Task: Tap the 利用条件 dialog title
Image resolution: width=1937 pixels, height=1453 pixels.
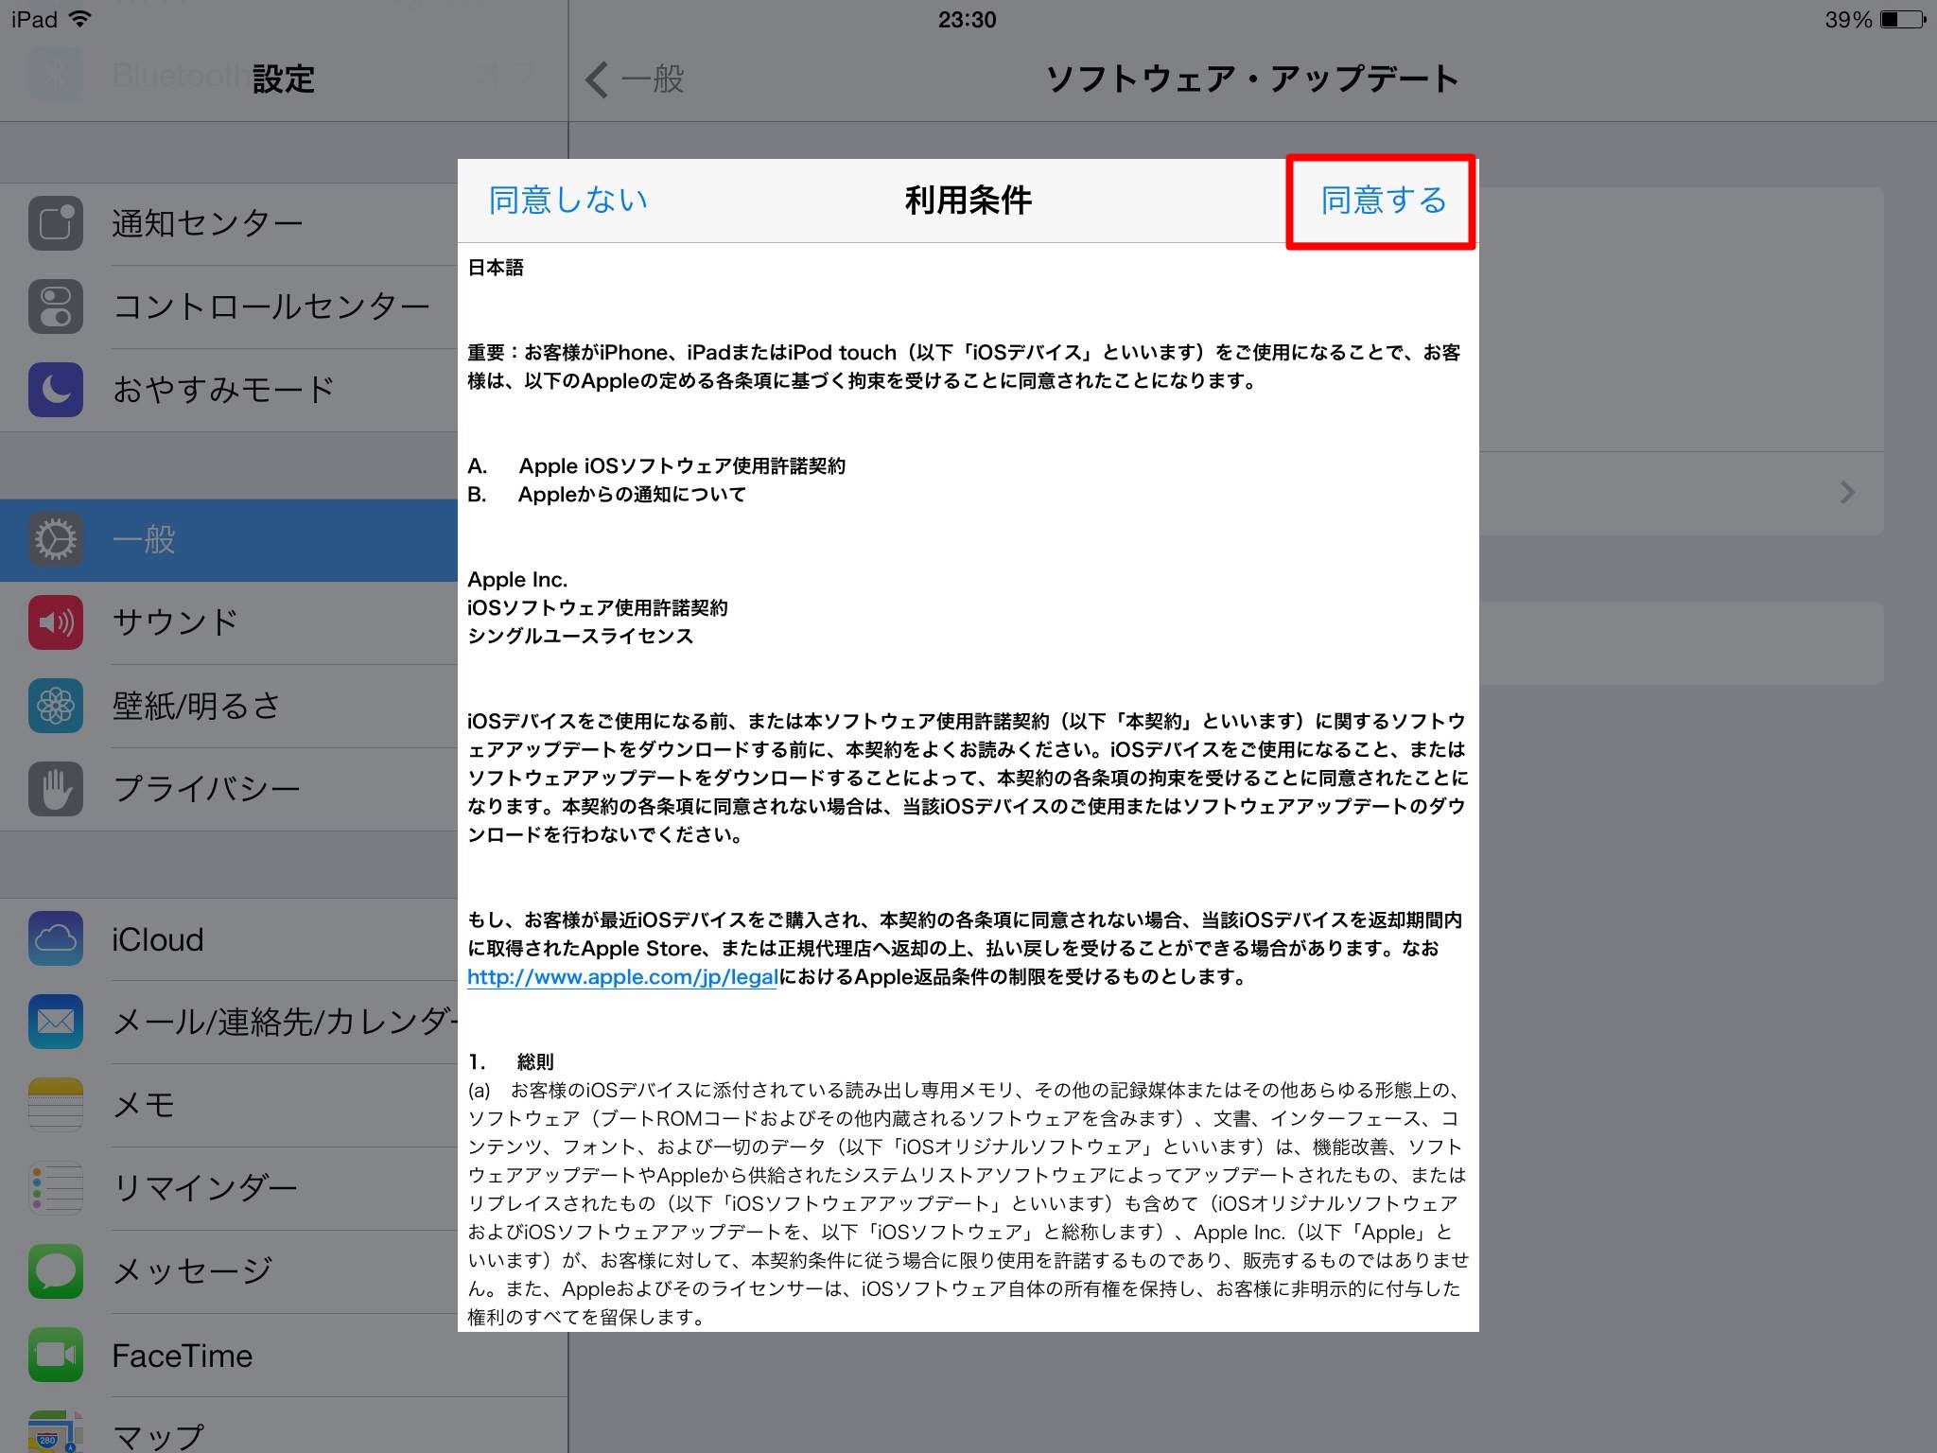Action: tap(968, 201)
